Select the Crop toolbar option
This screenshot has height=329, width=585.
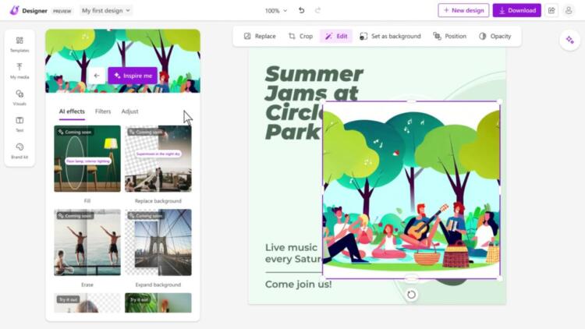click(300, 37)
